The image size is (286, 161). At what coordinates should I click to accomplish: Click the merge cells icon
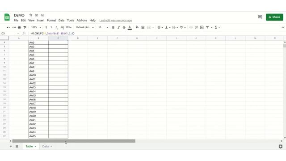tap(149, 27)
